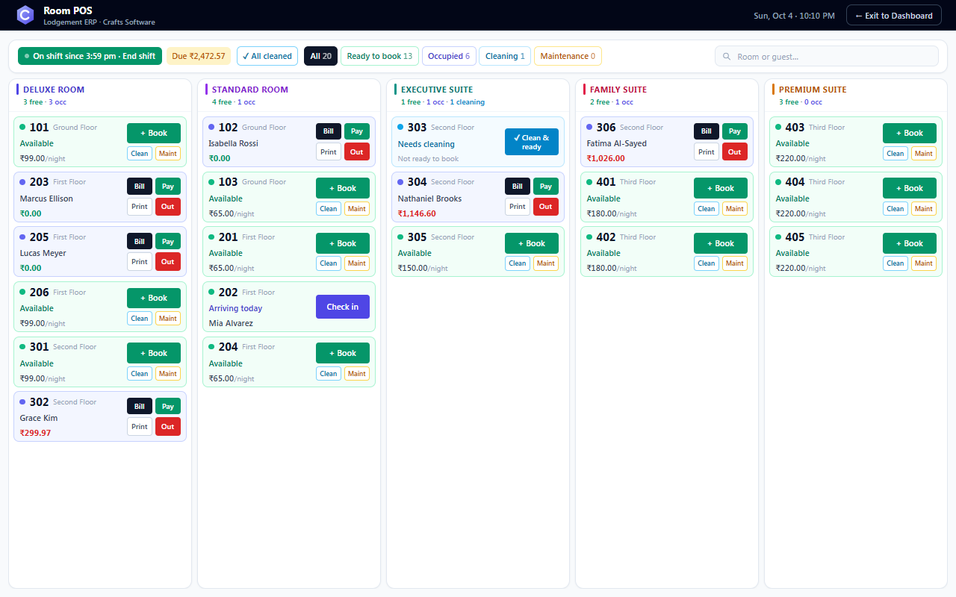Click the ₹1,146.60 balance on room 304
This screenshot has height=597, width=956.
pos(417,213)
